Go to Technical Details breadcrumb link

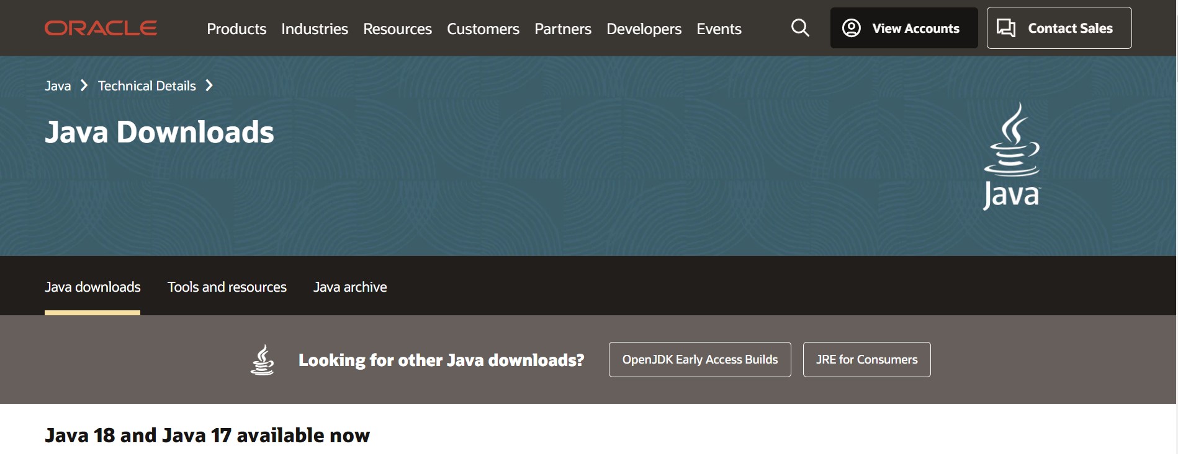(146, 86)
